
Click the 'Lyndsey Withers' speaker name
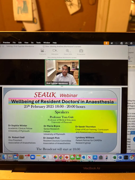[85, 138]
